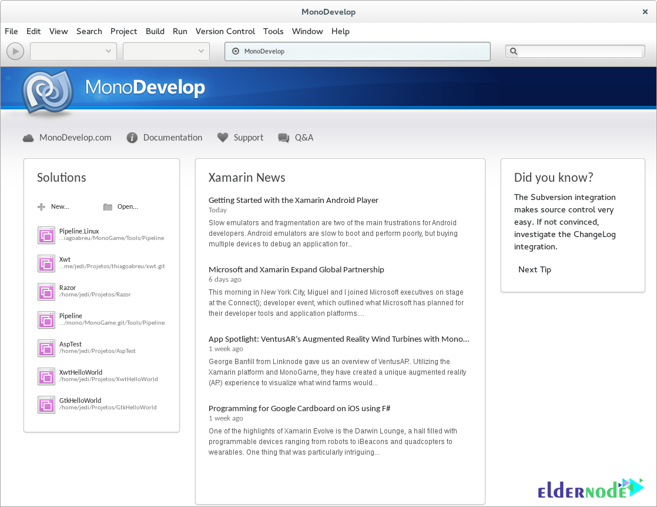Click the Xwt solution icon
The width and height of the screenshot is (657, 507).
46,263
